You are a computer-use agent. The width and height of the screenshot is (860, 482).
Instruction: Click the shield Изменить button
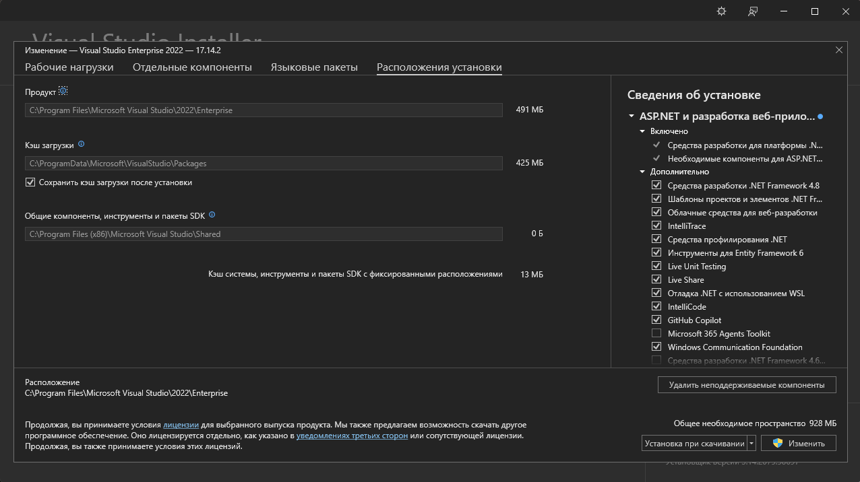[798, 443]
